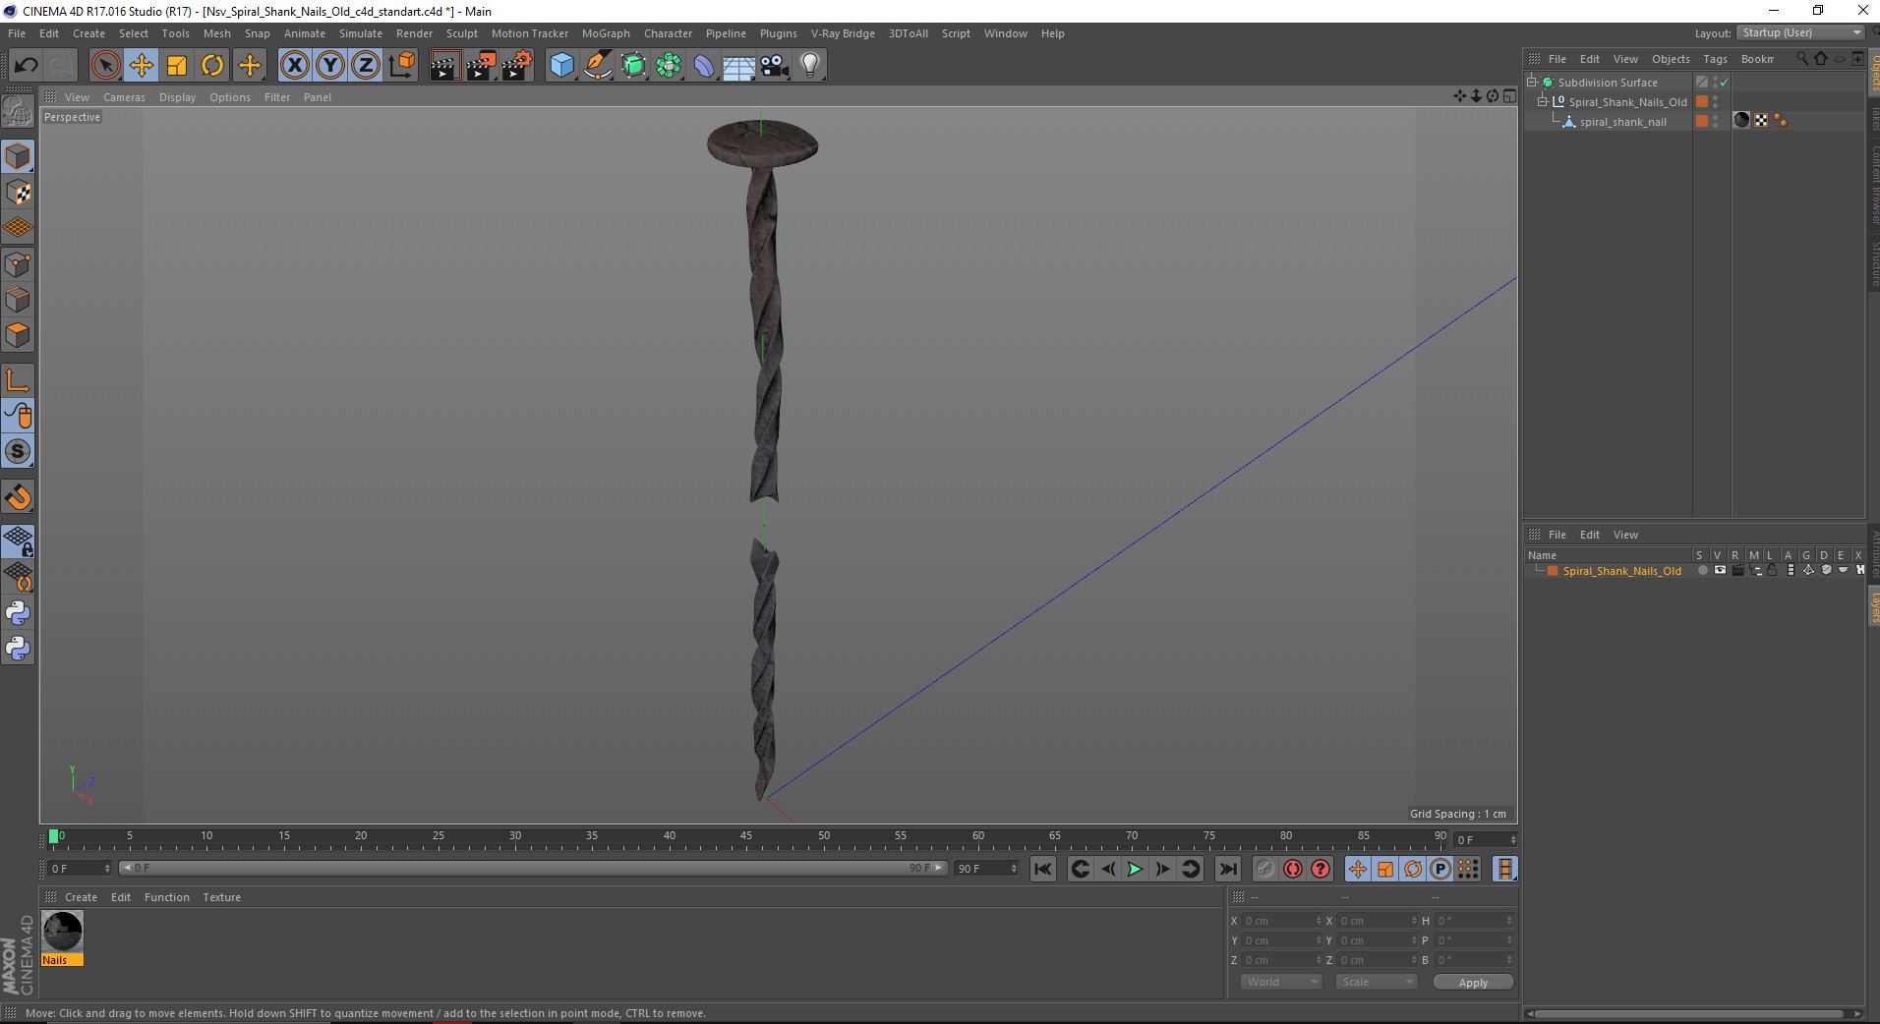
Task: Toggle Enable Snap S icon
Action: tap(18, 451)
